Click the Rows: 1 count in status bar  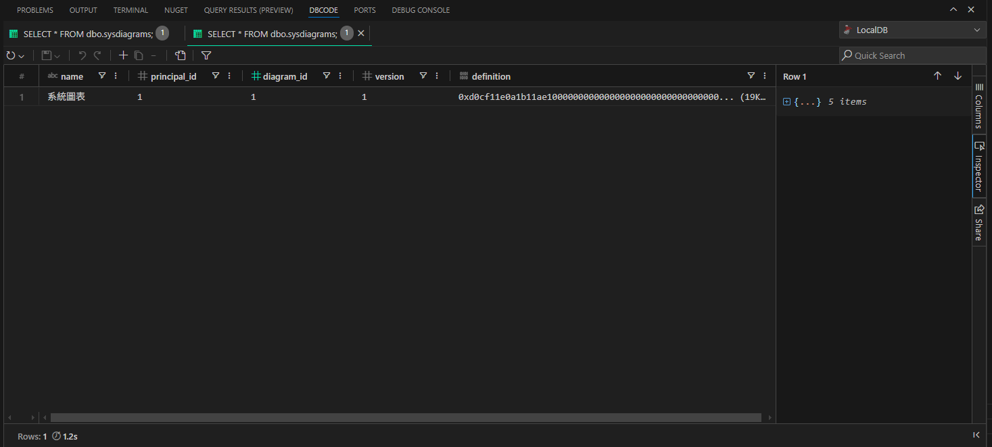[32, 436]
